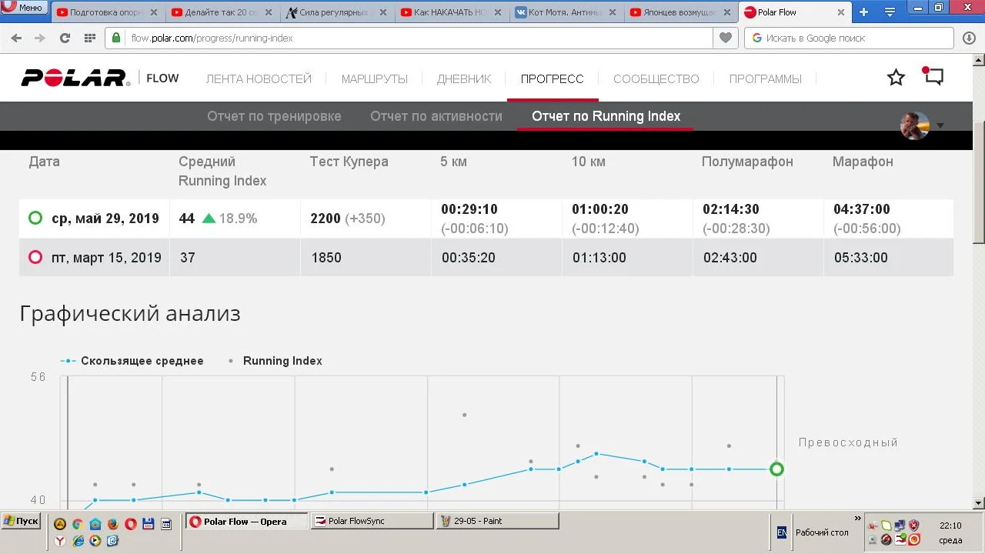
Task: Close the 'Подготовка опорн' tab
Action: [x=154, y=12]
